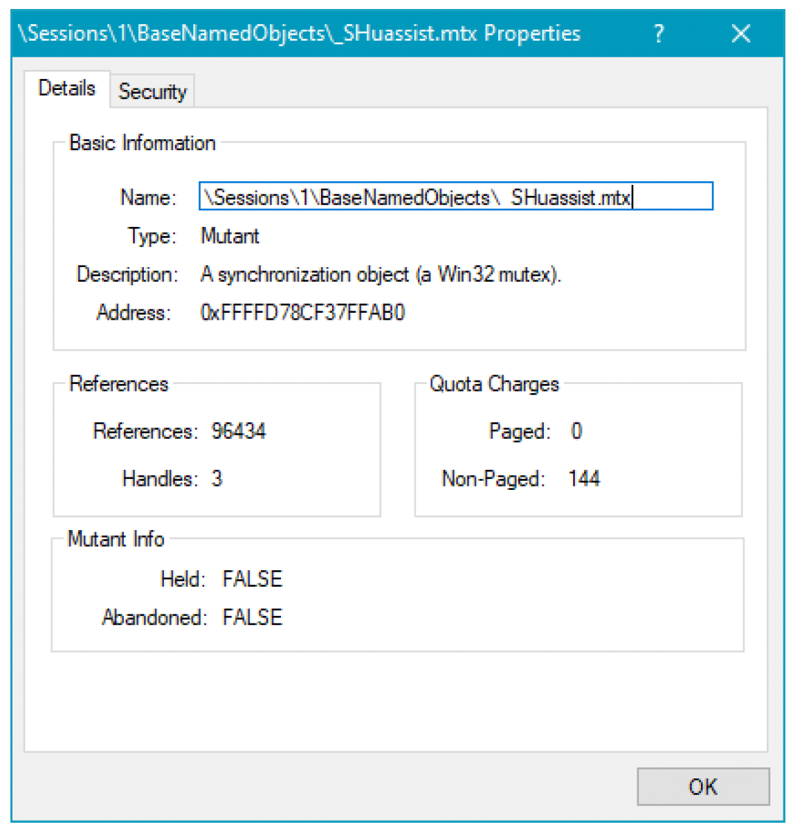Screen dimensions: 793x829
Task: Click the 'Non-Paged:' label
Action: point(493,478)
